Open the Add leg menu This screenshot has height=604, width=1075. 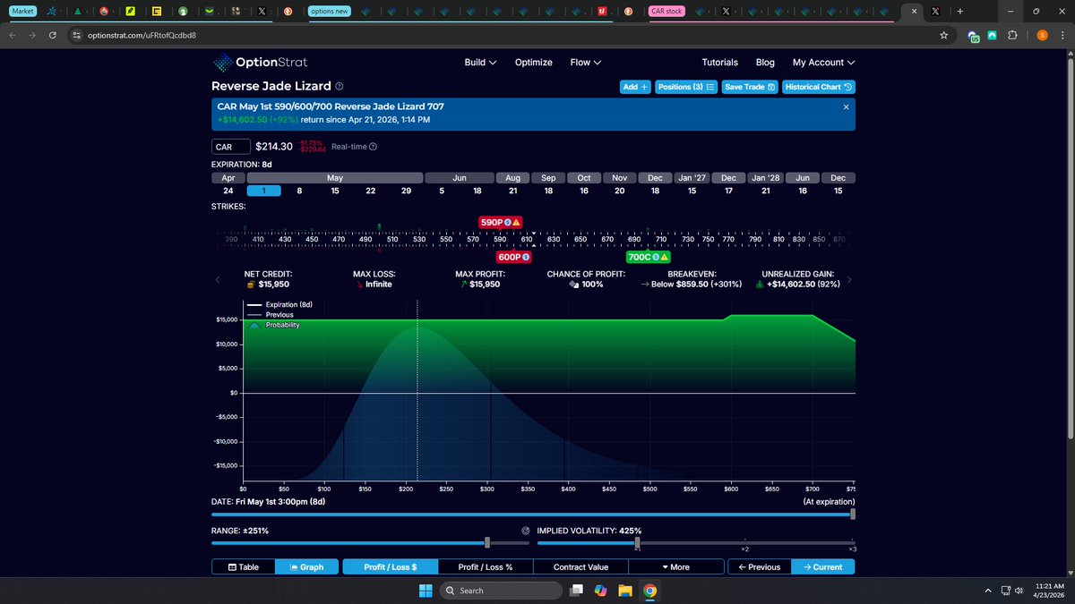(x=635, y=87)
